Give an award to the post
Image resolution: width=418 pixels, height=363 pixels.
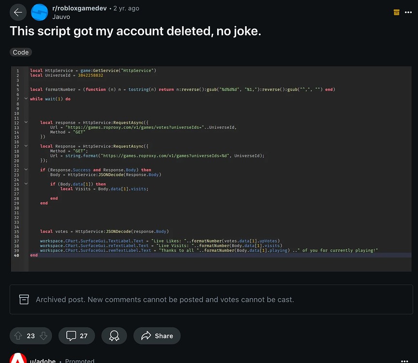[114, 335]
